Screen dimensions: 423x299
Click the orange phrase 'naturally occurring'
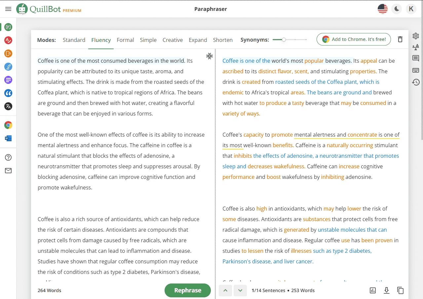[x=350, y=145]
